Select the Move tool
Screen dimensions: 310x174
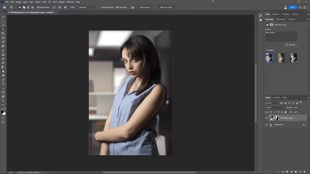click(x=3, y=17)
